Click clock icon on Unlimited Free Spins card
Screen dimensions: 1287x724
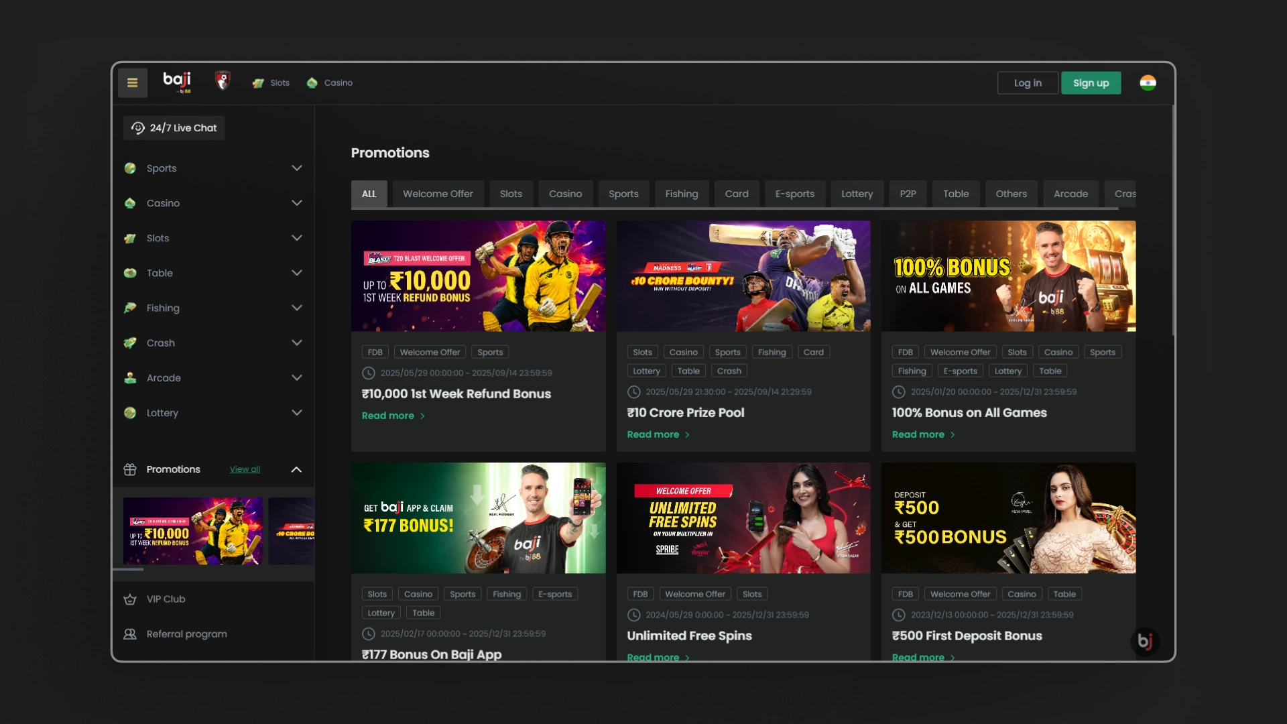click(633, 615)
